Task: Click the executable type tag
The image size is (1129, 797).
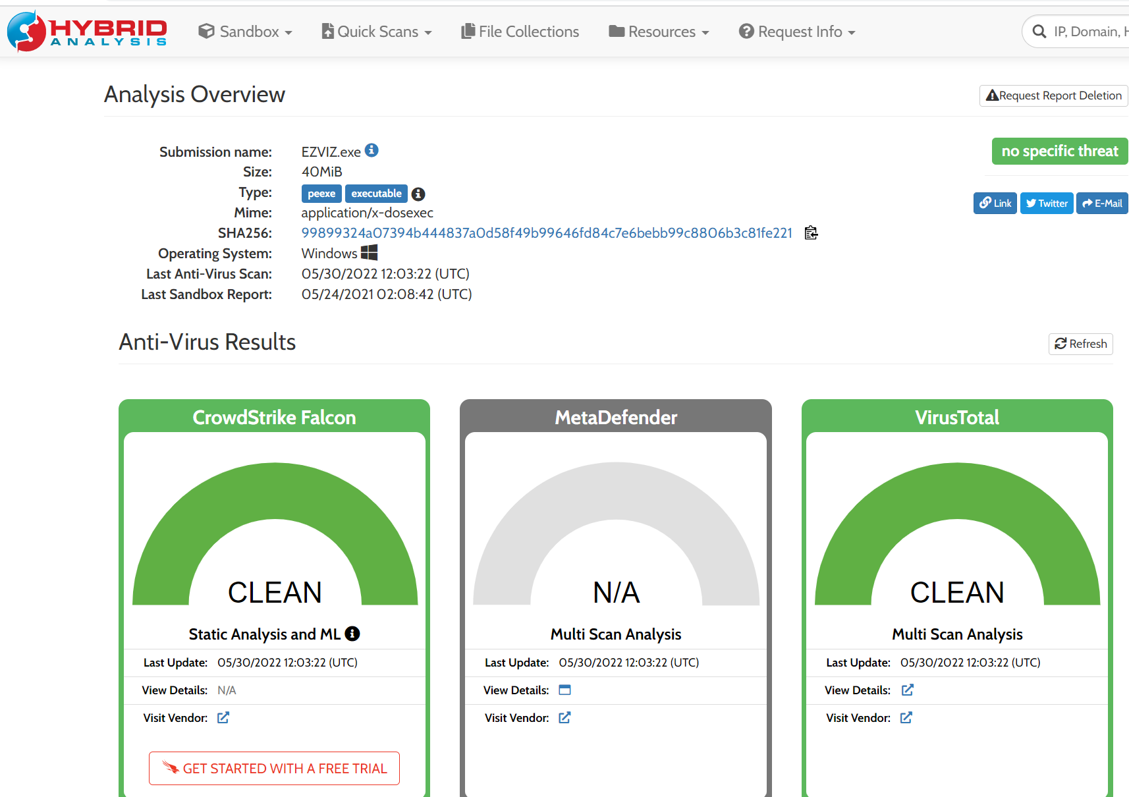Action: click(376, 194)
